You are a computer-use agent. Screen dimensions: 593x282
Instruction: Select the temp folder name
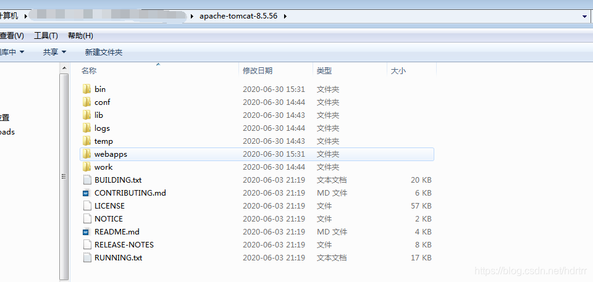point(104,141)
